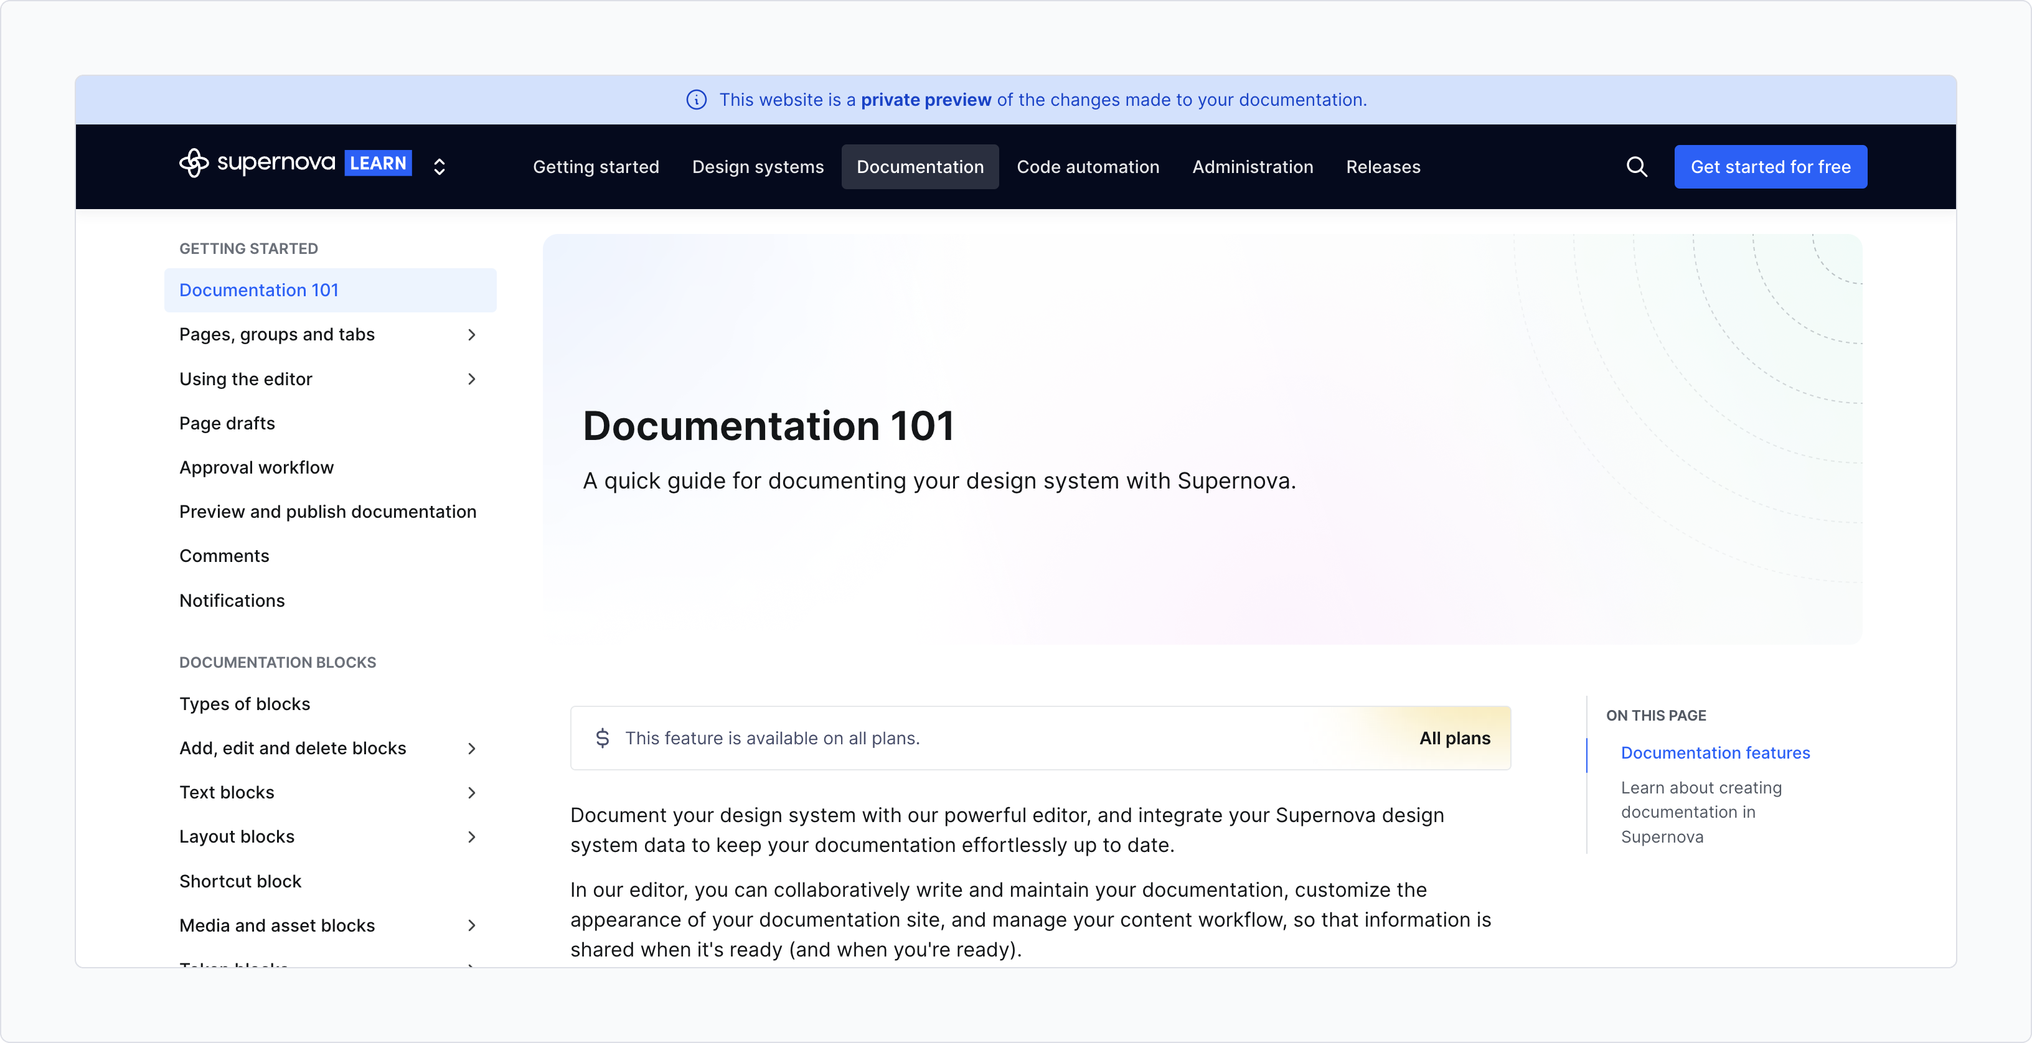Expand the Media and asset blocks section

tap(472, 925)
